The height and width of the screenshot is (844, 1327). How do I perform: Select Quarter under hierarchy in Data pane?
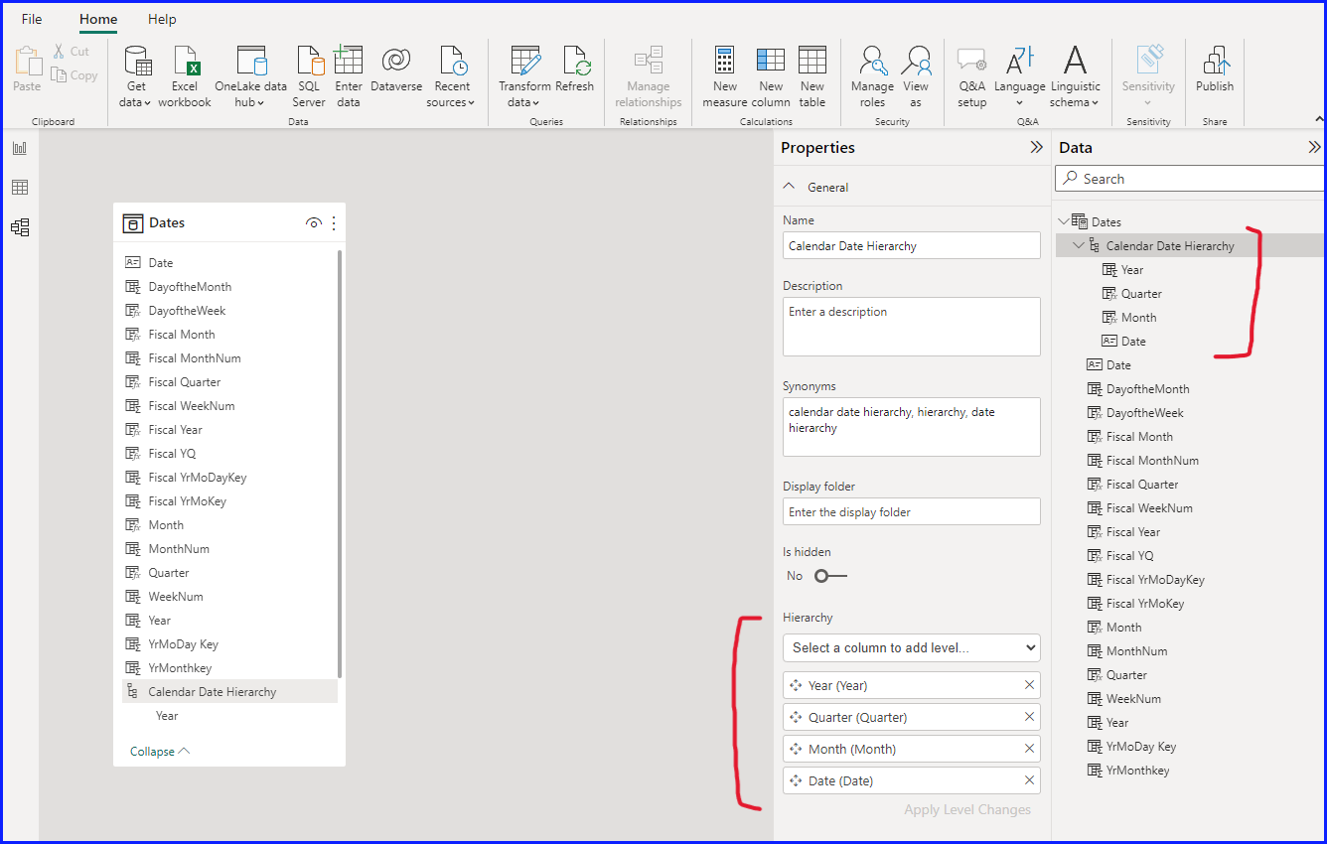1141,294
